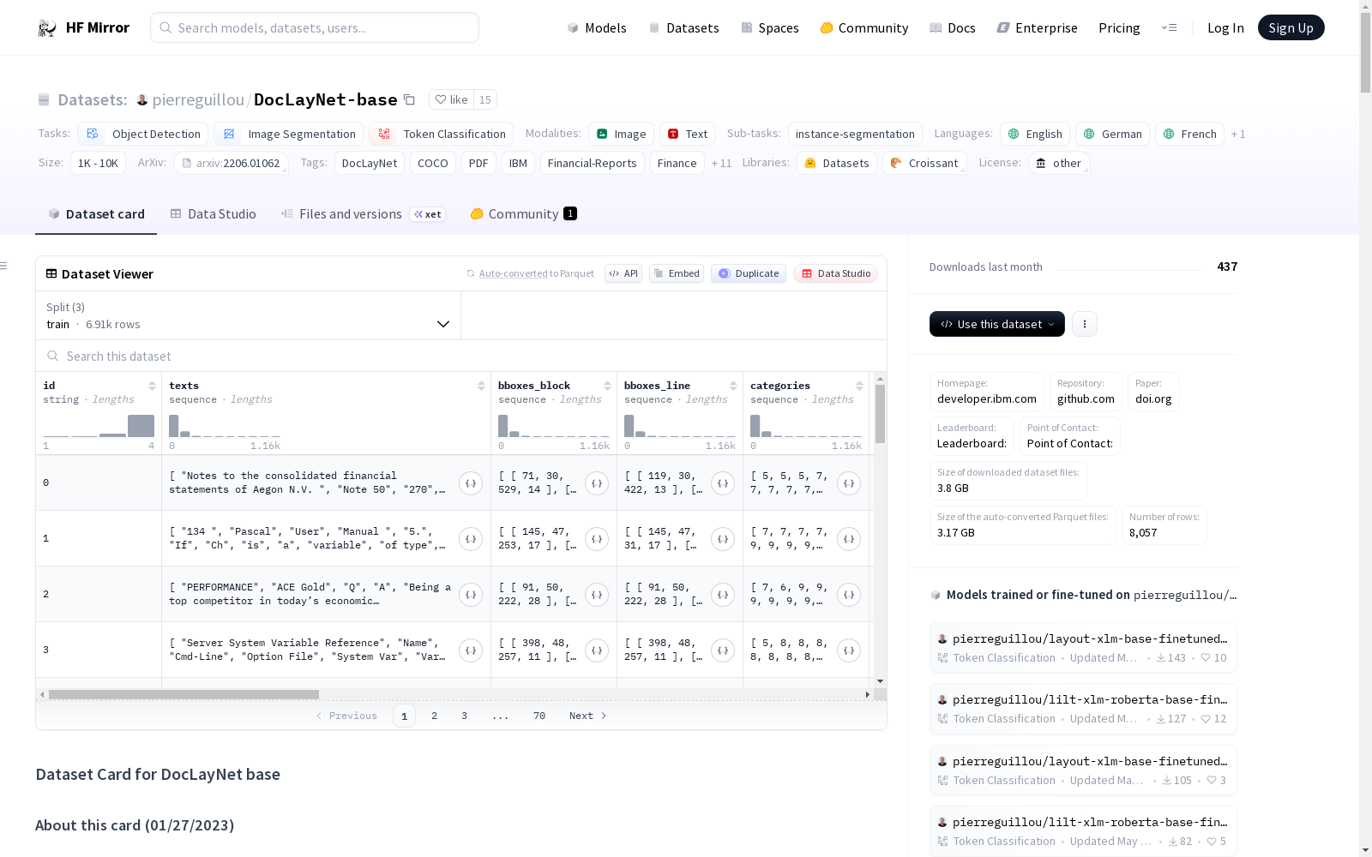Open Community in the top navigation
This screenshot has height=857, width=1372.
click(x=864, y=28)
